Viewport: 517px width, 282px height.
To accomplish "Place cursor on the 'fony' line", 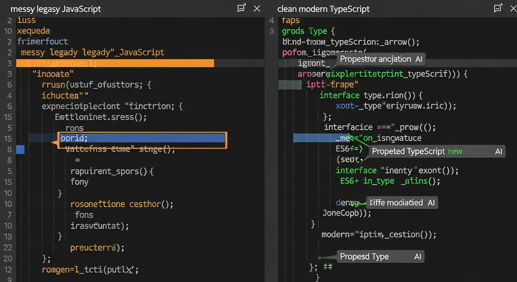I will pos(79,182).
